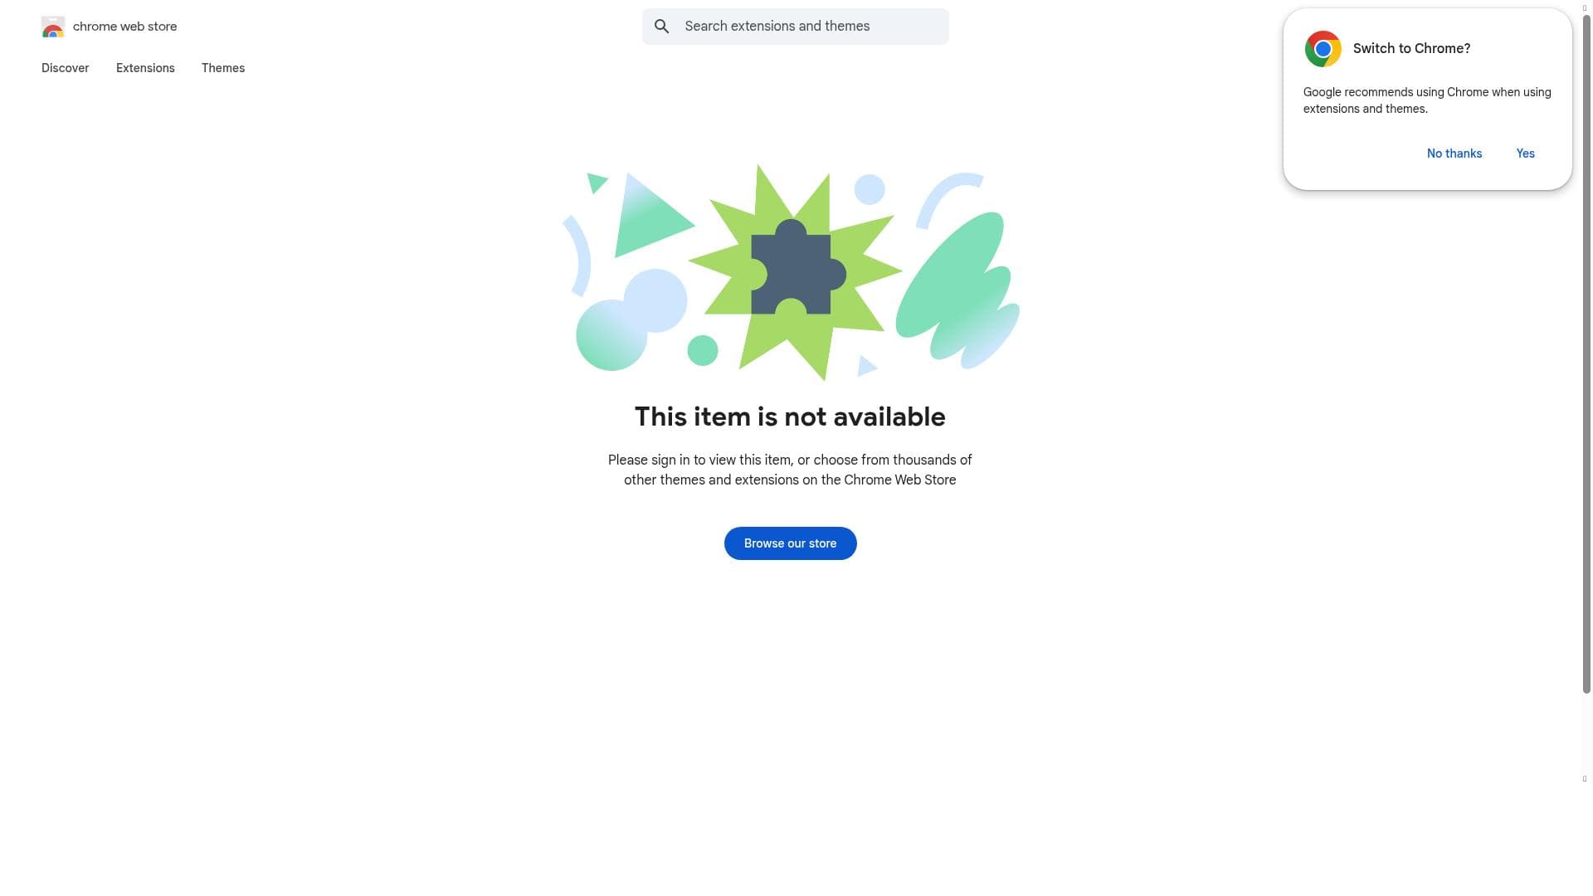Click the chrome web store title text
This screenshot has height=896, width=1593.
click(125, 27)
